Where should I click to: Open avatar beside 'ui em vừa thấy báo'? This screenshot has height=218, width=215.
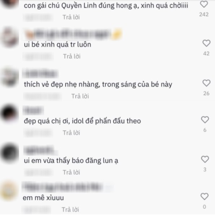pos(9,153)
